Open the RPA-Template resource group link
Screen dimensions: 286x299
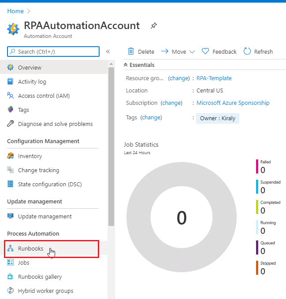coord(214,78)
